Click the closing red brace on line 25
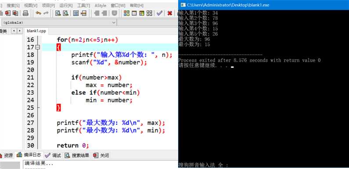 [58, 108]
